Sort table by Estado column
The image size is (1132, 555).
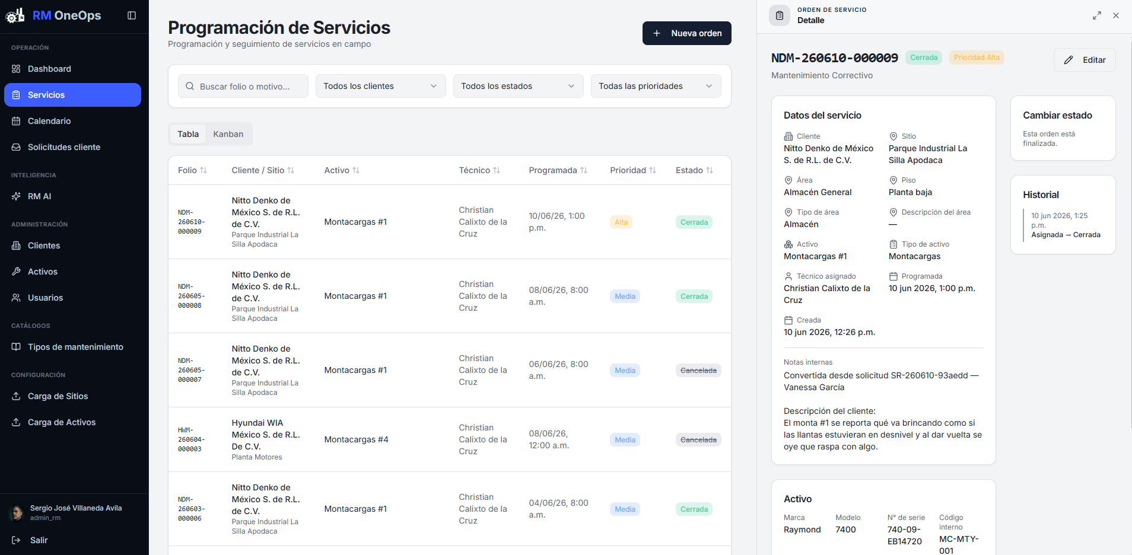coord(695,170)
